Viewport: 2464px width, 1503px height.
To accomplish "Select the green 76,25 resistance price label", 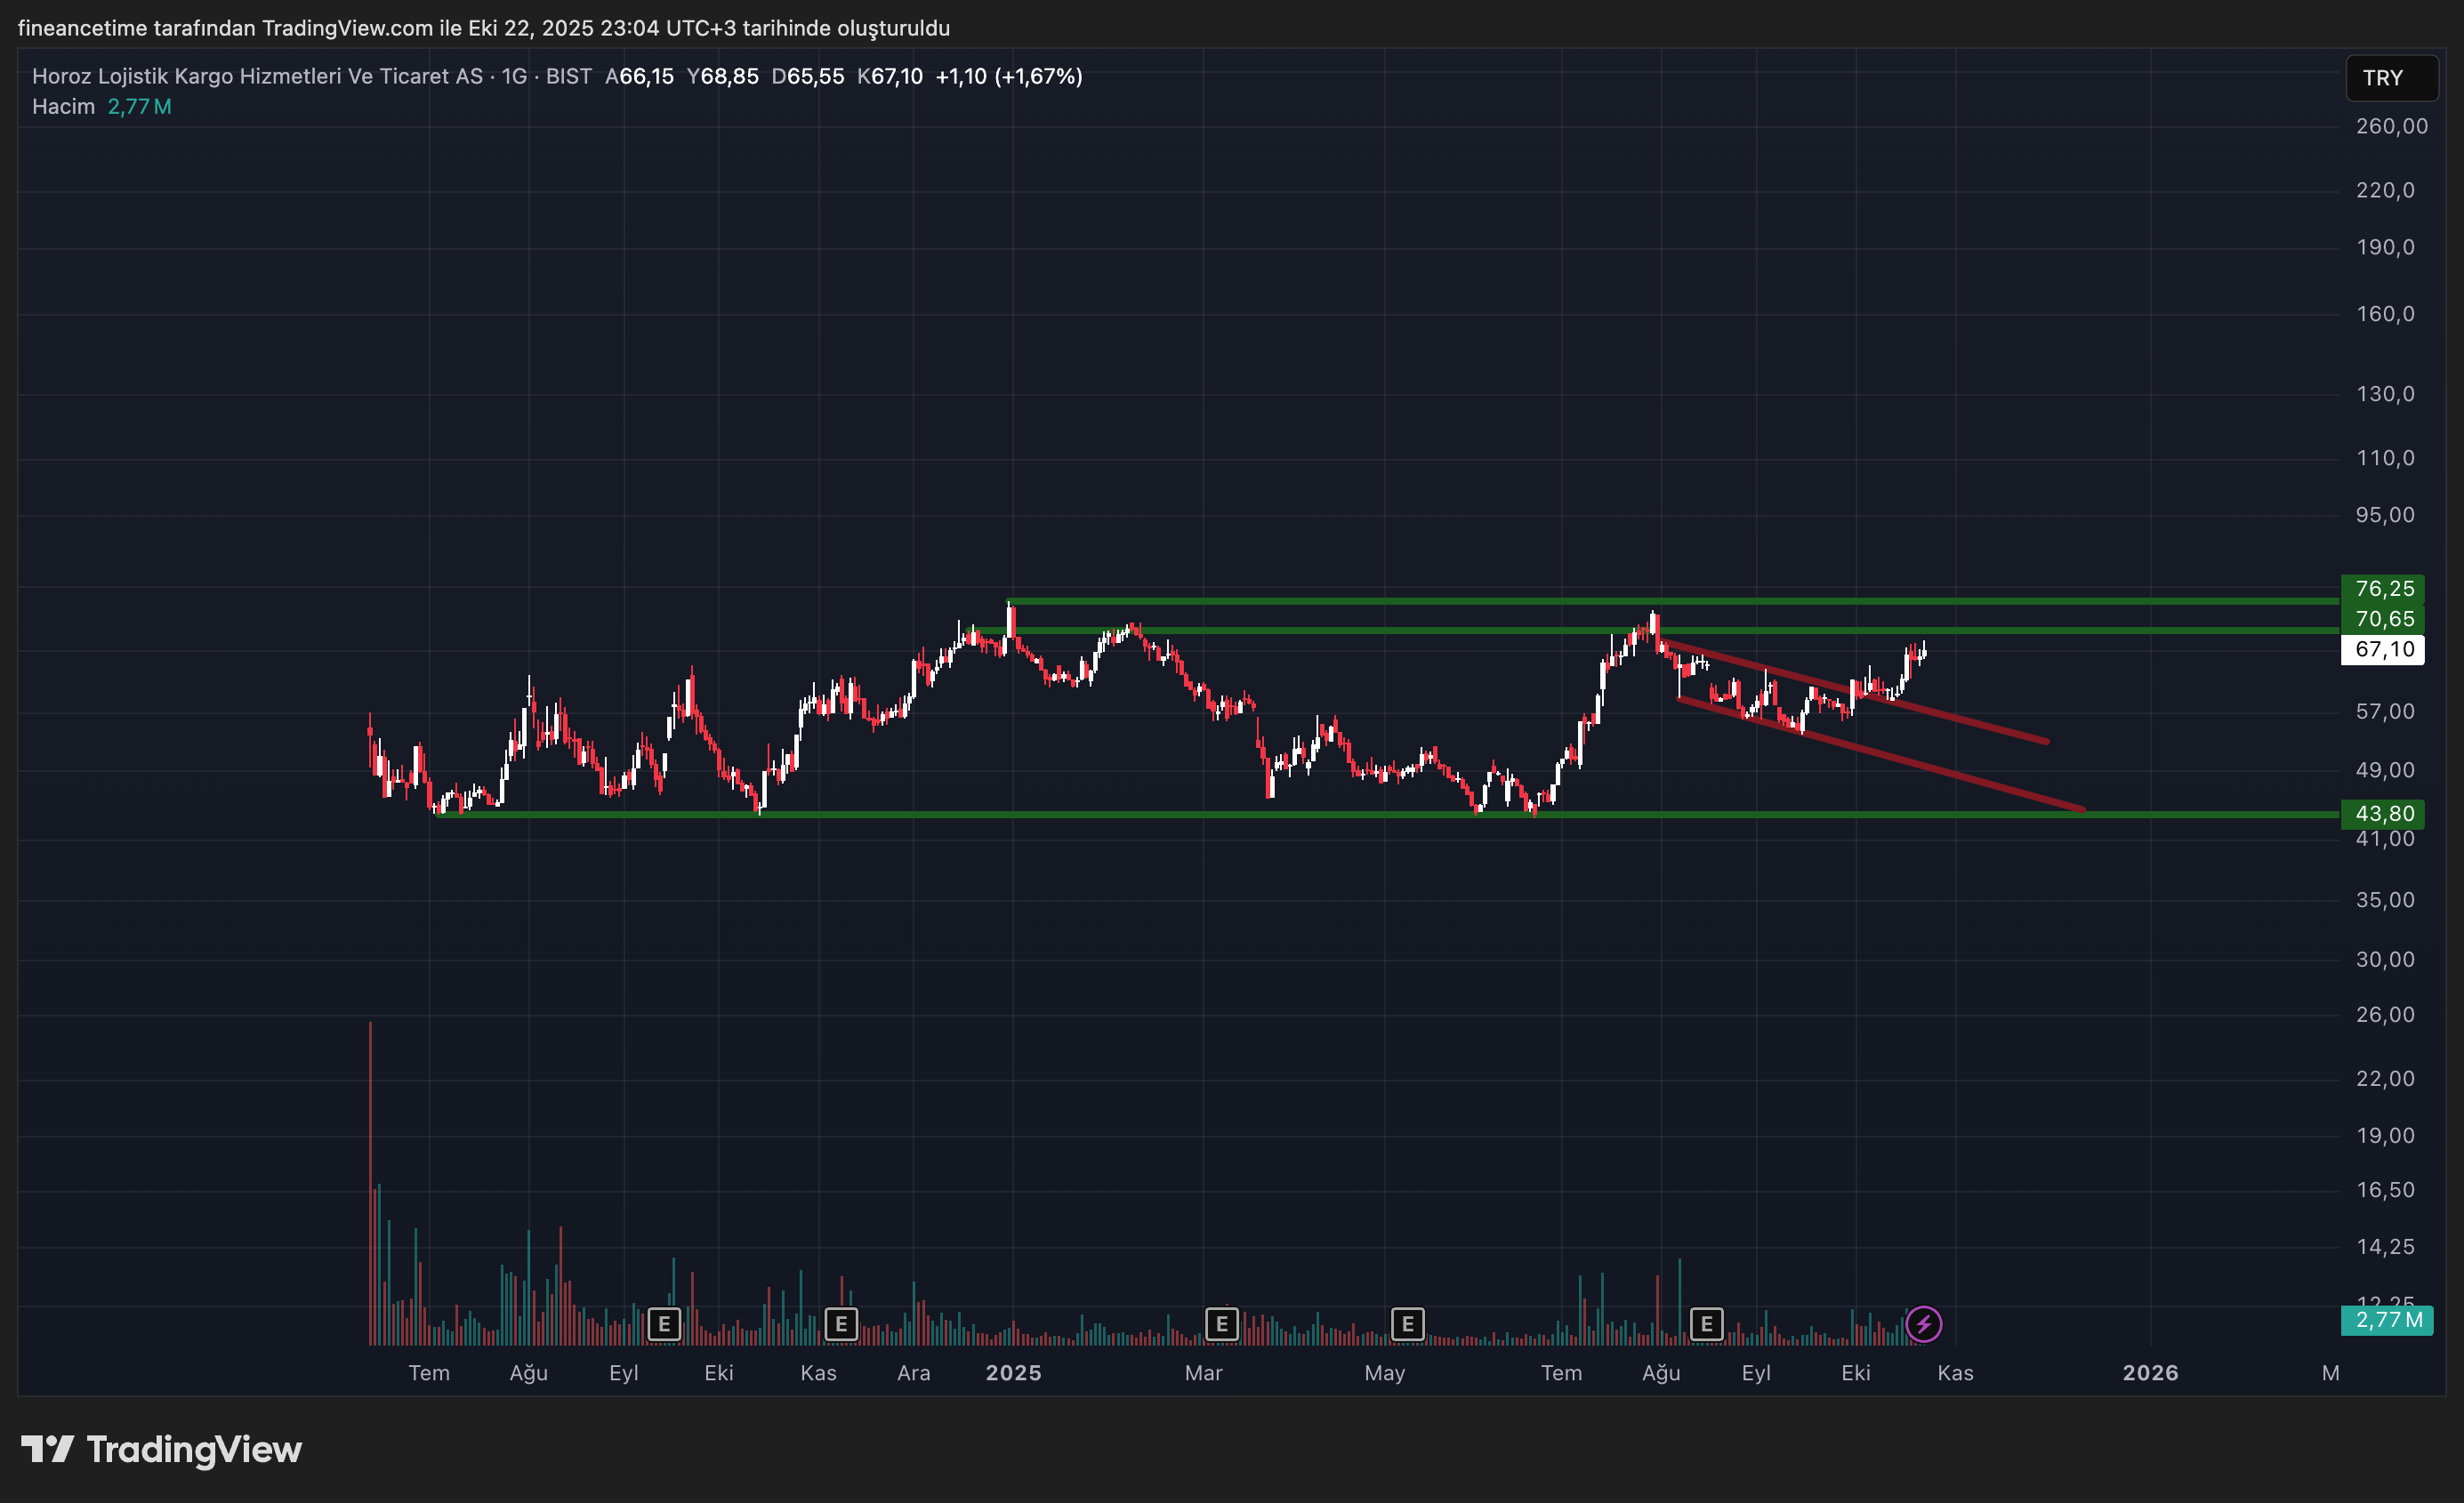I will point(2383,589).
